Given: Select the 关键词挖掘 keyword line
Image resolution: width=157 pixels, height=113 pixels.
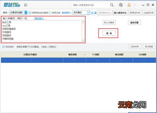Looking at the screenshot, I should [x=8, y=39].
